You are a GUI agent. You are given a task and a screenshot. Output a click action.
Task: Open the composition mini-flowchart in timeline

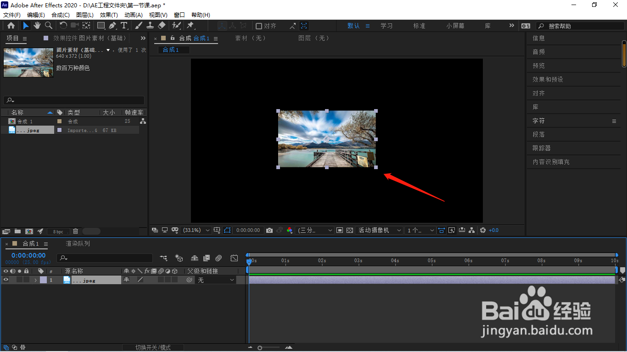[x=163, y=258]
